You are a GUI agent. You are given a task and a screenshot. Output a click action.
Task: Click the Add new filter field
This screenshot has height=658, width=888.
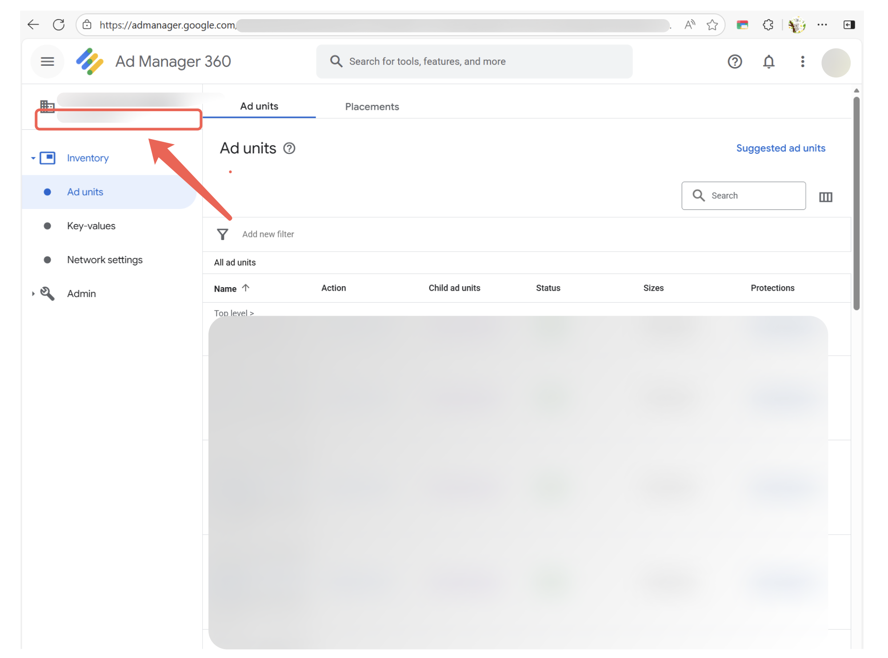tap(268, 234)
